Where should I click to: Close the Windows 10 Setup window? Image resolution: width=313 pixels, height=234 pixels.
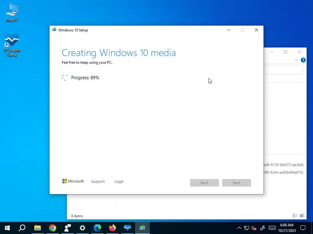coord(256,30)
